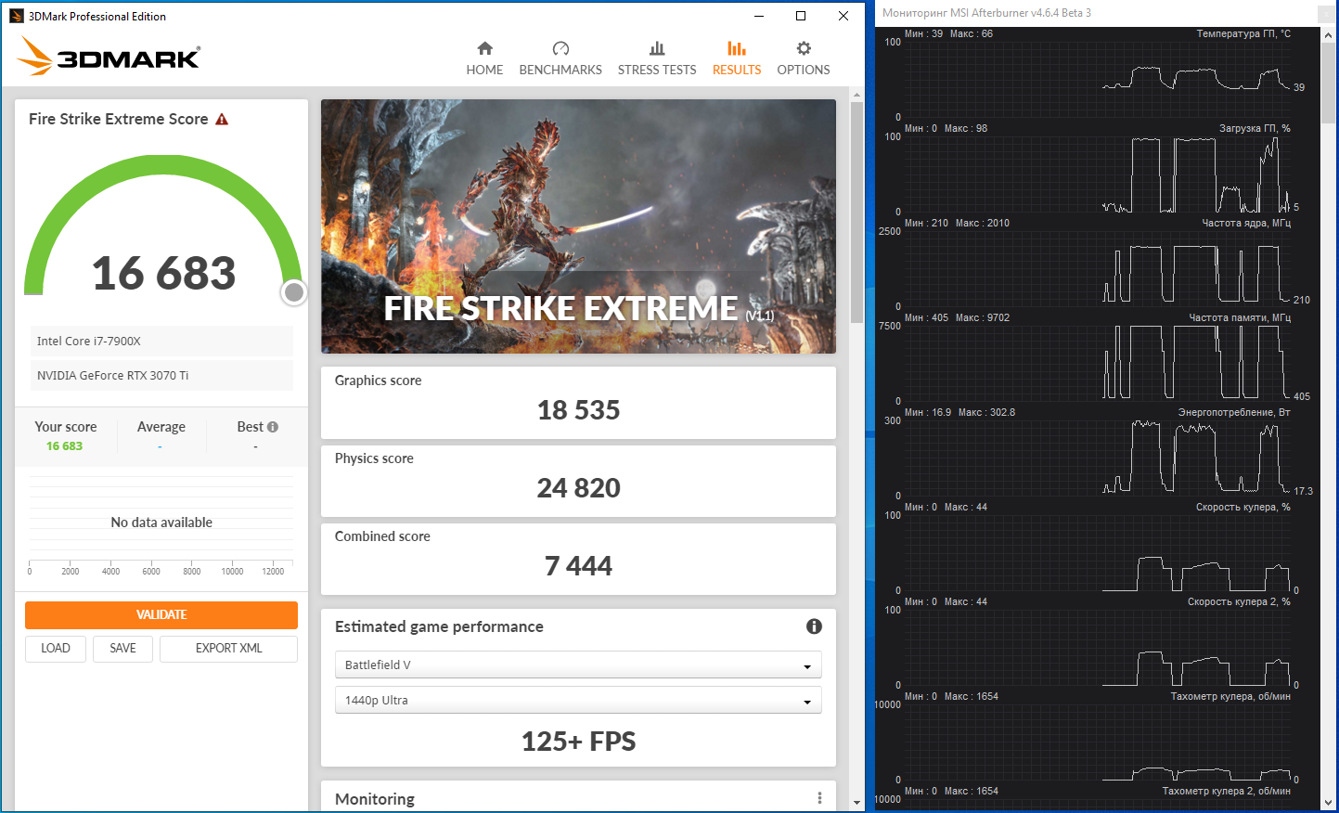Screen dimensions: 1339x813
Task: Click the red warning triangle beside score
Action: pos(222,120)
